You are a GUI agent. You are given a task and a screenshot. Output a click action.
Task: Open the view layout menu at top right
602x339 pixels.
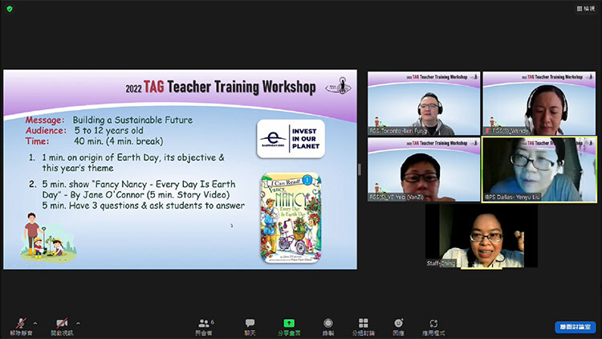click(586, 9)
